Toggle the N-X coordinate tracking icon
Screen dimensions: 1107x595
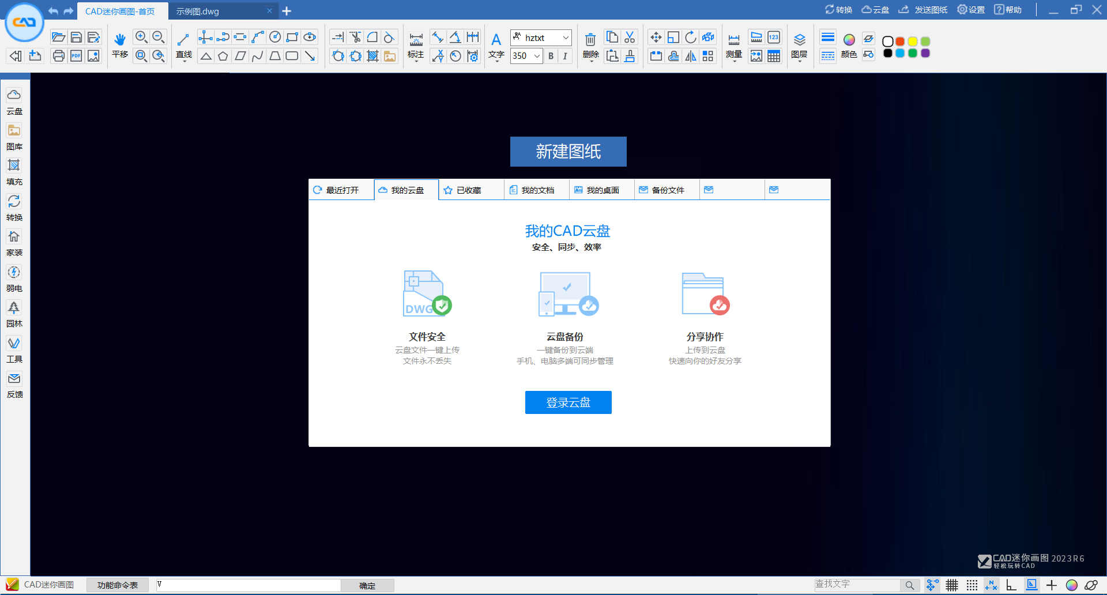pyautogui.click(x=992, y=585)
